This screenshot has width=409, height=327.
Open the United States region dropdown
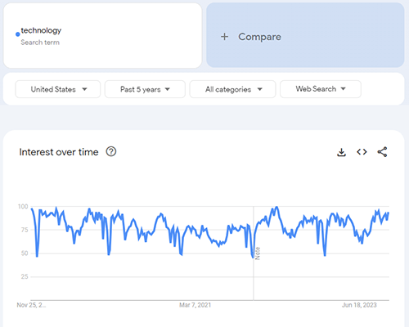tap(58, 89)
